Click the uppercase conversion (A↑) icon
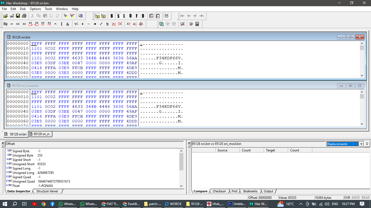 click(x=129, y=24)
